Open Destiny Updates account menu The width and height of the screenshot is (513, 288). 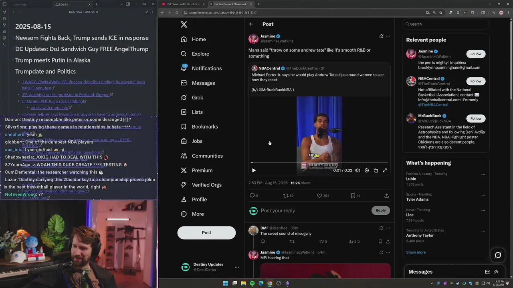coord(237,267)
